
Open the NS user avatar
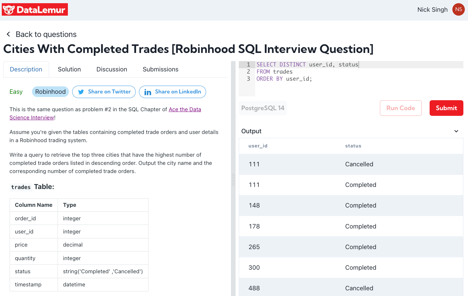(458, 10)
